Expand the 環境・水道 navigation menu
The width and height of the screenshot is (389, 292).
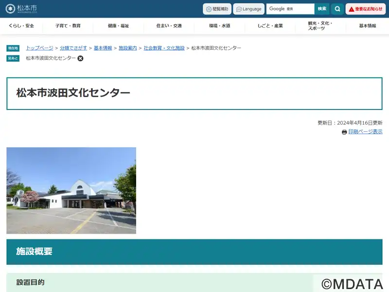220,26
